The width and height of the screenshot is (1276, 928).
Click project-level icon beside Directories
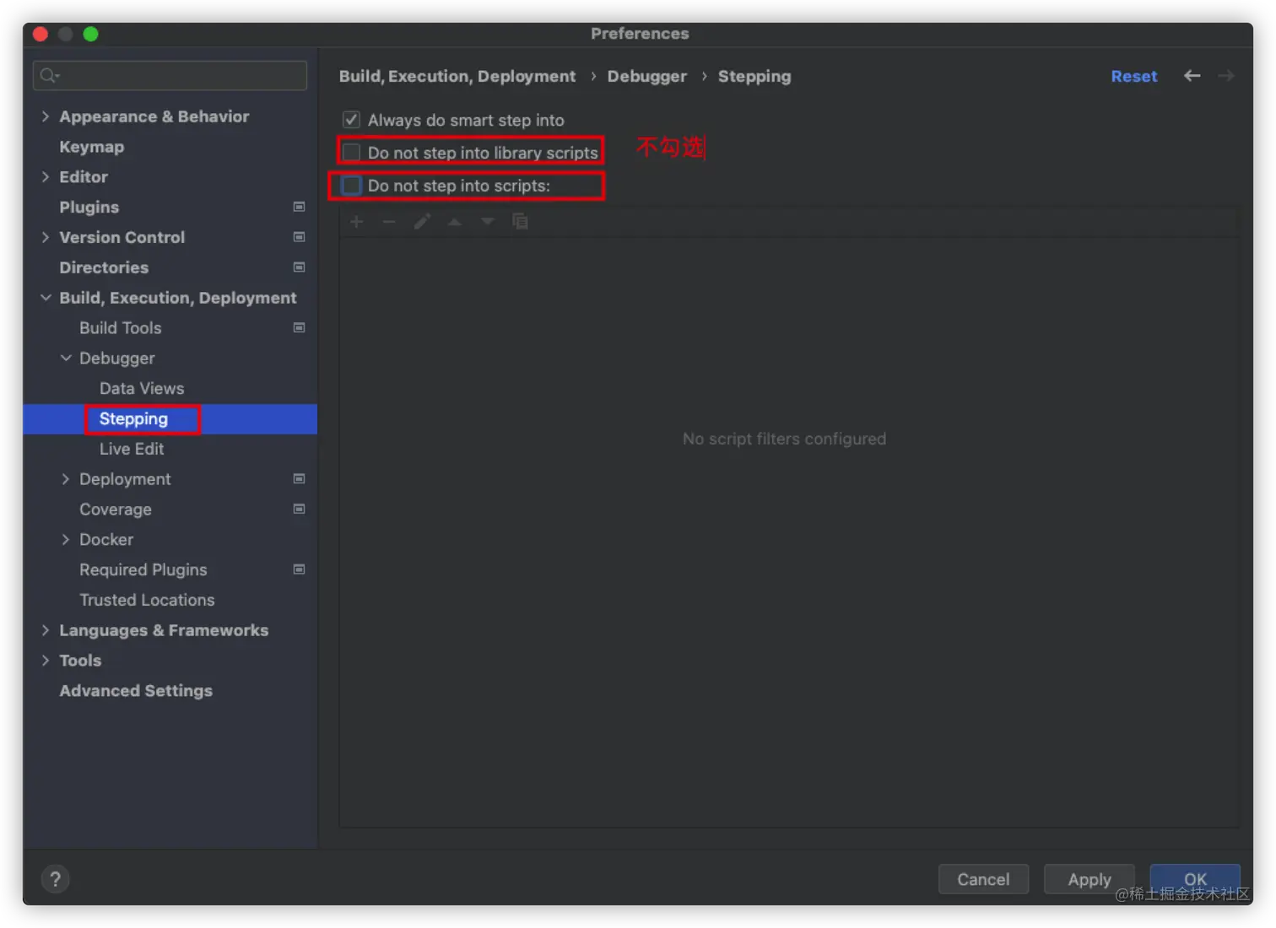[299, 267]
